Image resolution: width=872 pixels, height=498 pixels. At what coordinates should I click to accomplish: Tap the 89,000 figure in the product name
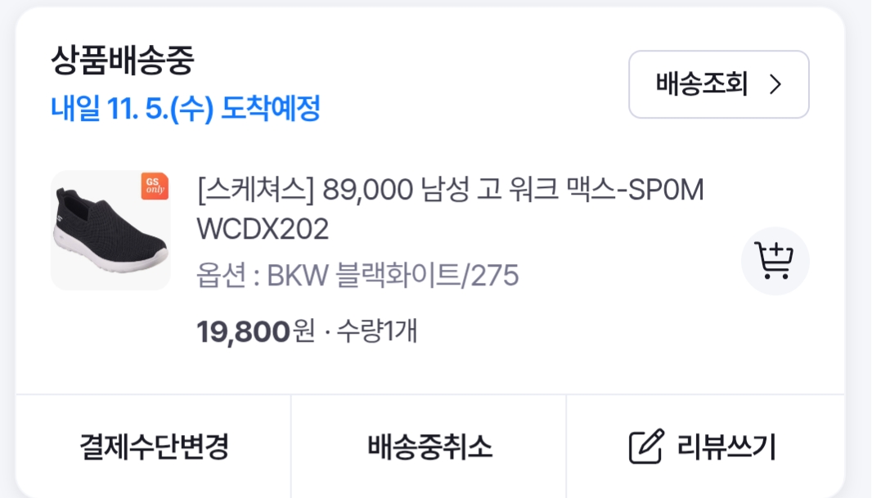(367, 190)
